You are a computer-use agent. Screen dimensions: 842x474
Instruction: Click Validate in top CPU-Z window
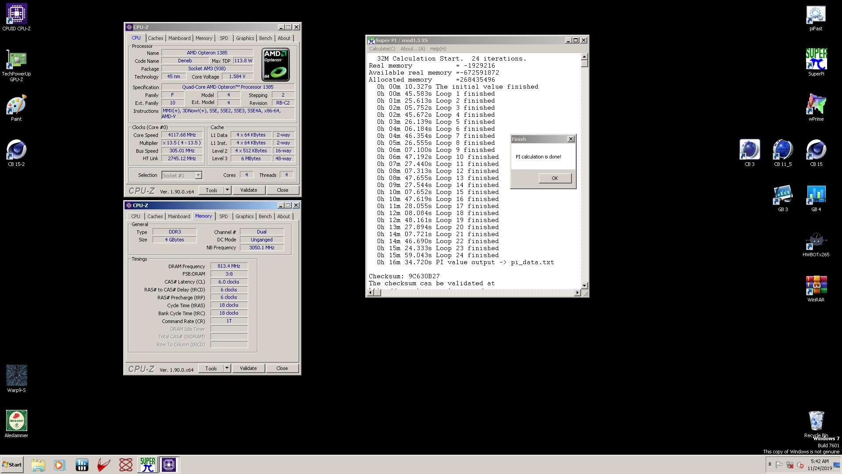point(249,190)
